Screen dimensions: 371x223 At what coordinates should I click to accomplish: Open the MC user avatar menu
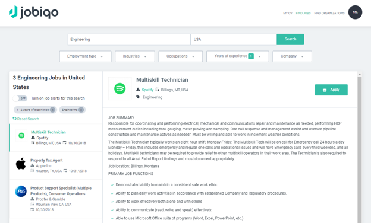[355, 12]
